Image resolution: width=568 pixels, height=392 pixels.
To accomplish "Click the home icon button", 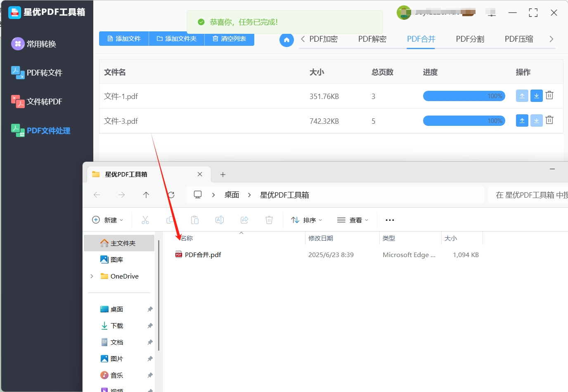I will tap(286, 40).
